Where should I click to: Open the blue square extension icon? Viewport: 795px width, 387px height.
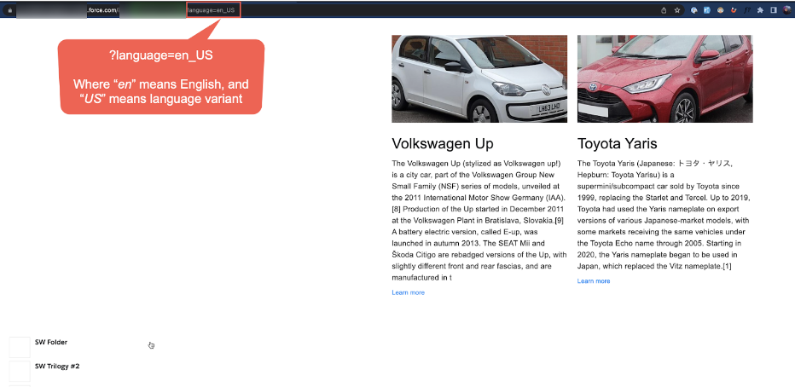pos(707,10)
